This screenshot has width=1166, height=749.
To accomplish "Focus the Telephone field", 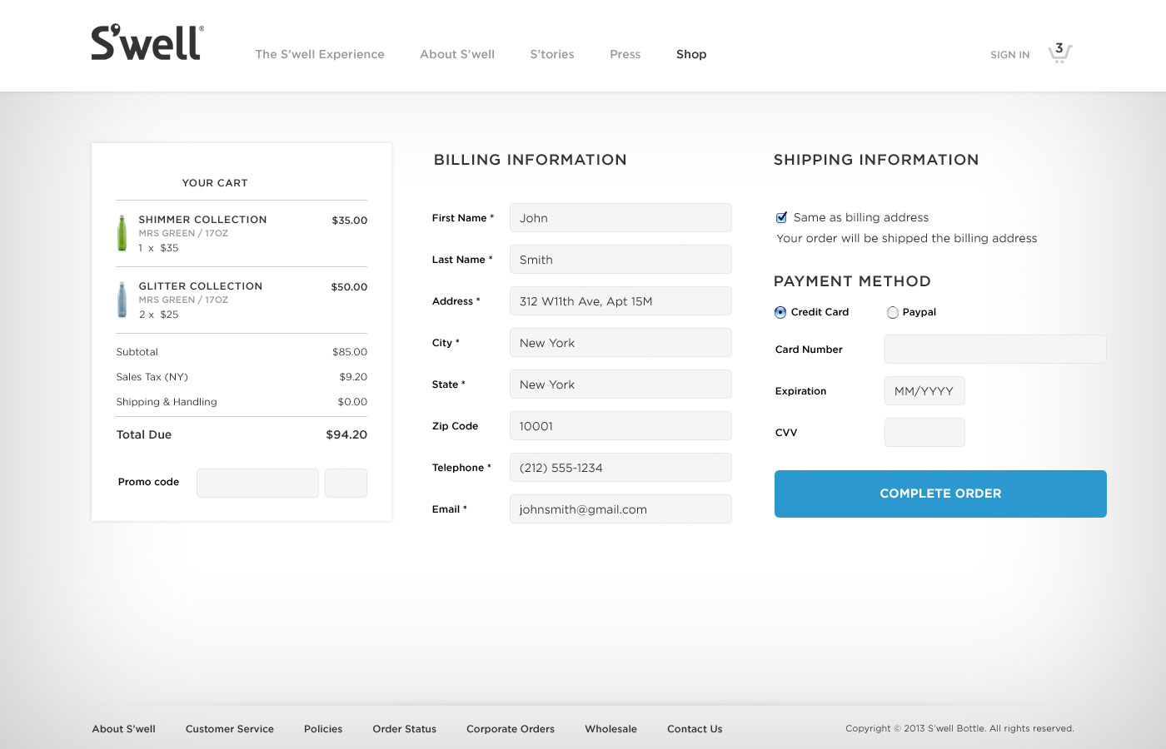I will pos(620,468).
